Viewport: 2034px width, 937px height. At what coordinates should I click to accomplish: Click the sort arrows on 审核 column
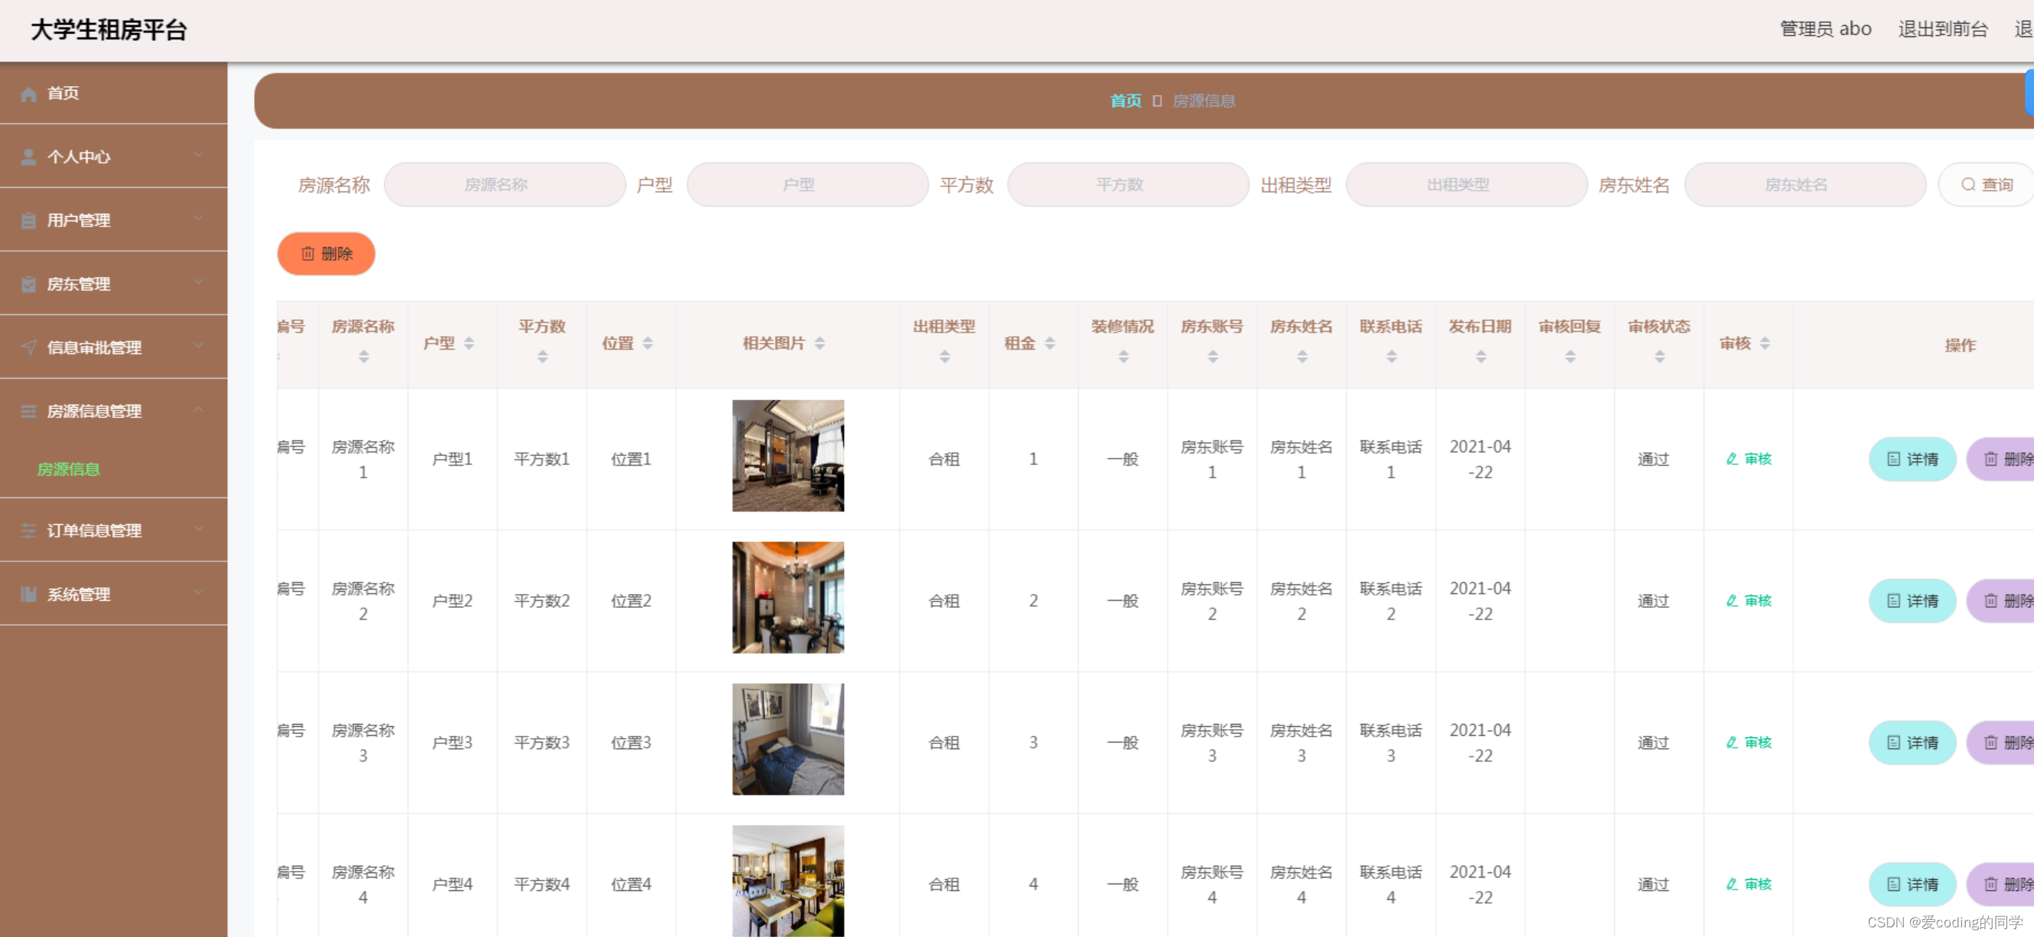1765,343
